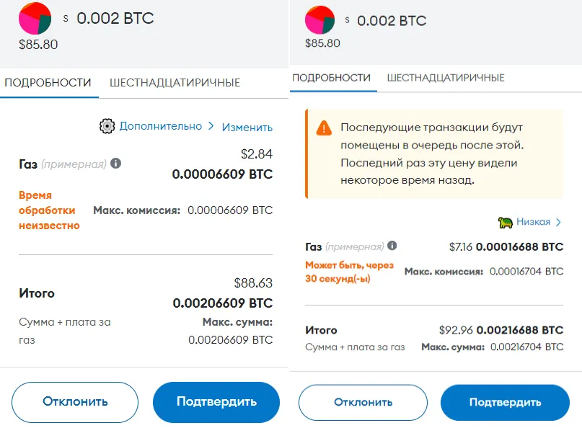Open ПОДРОБНОСТИ tab in left panel

48,83
